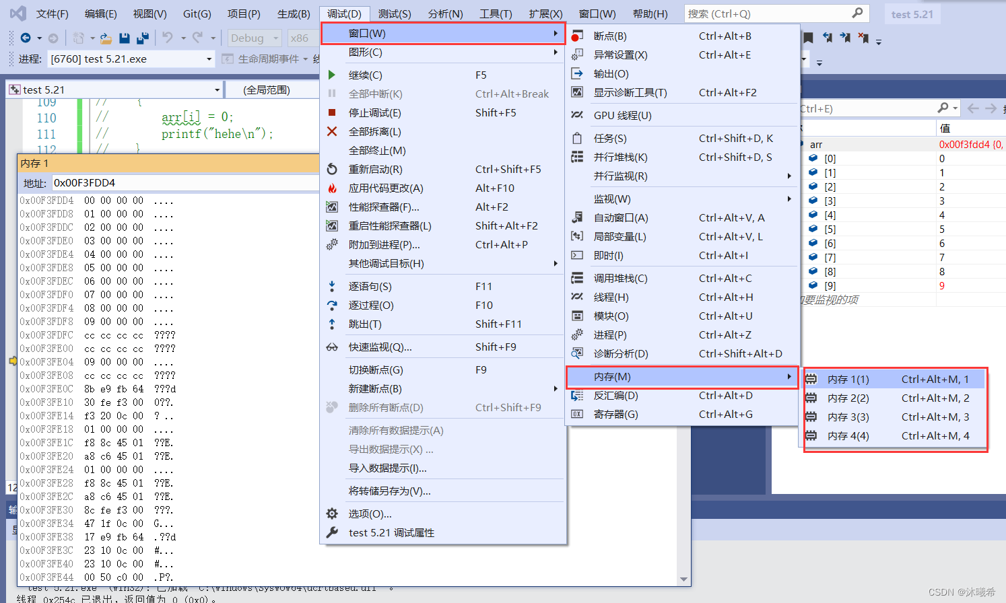
Task: Click the undo toolbar icon
Action: [168, 38]
